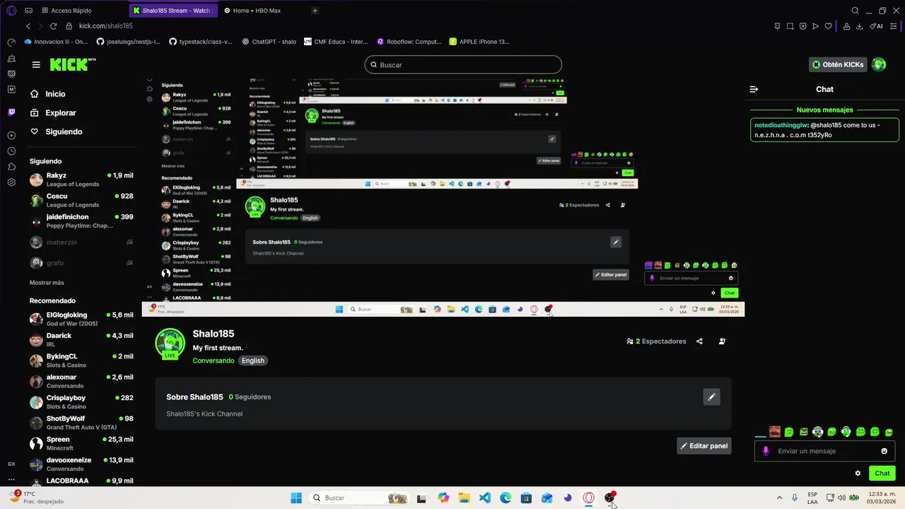Screen dimensions: 905x509
Task: Click the noteloathingglw chat message
Action: pyautogui.click(x=824, y=130)
